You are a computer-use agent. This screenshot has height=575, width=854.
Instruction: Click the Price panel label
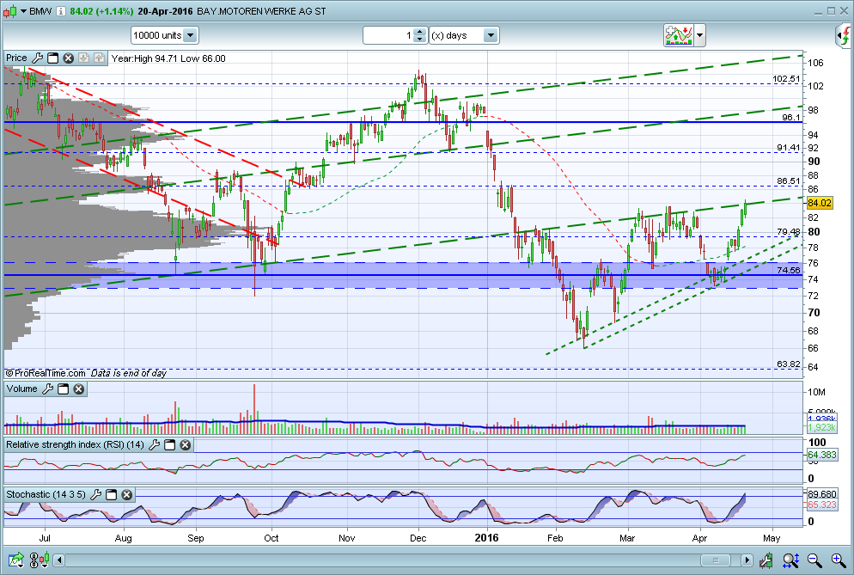click(x=16, y=58)
